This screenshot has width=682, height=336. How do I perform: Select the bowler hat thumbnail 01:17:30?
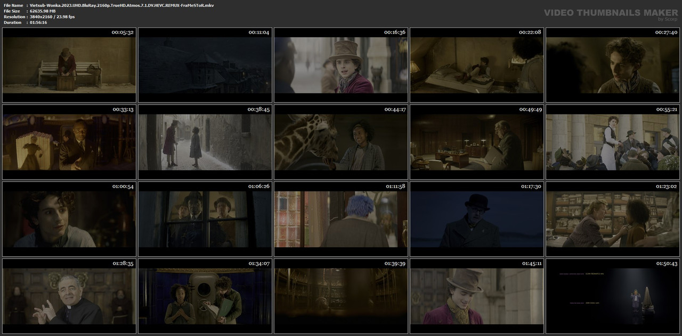coord(477,219)
